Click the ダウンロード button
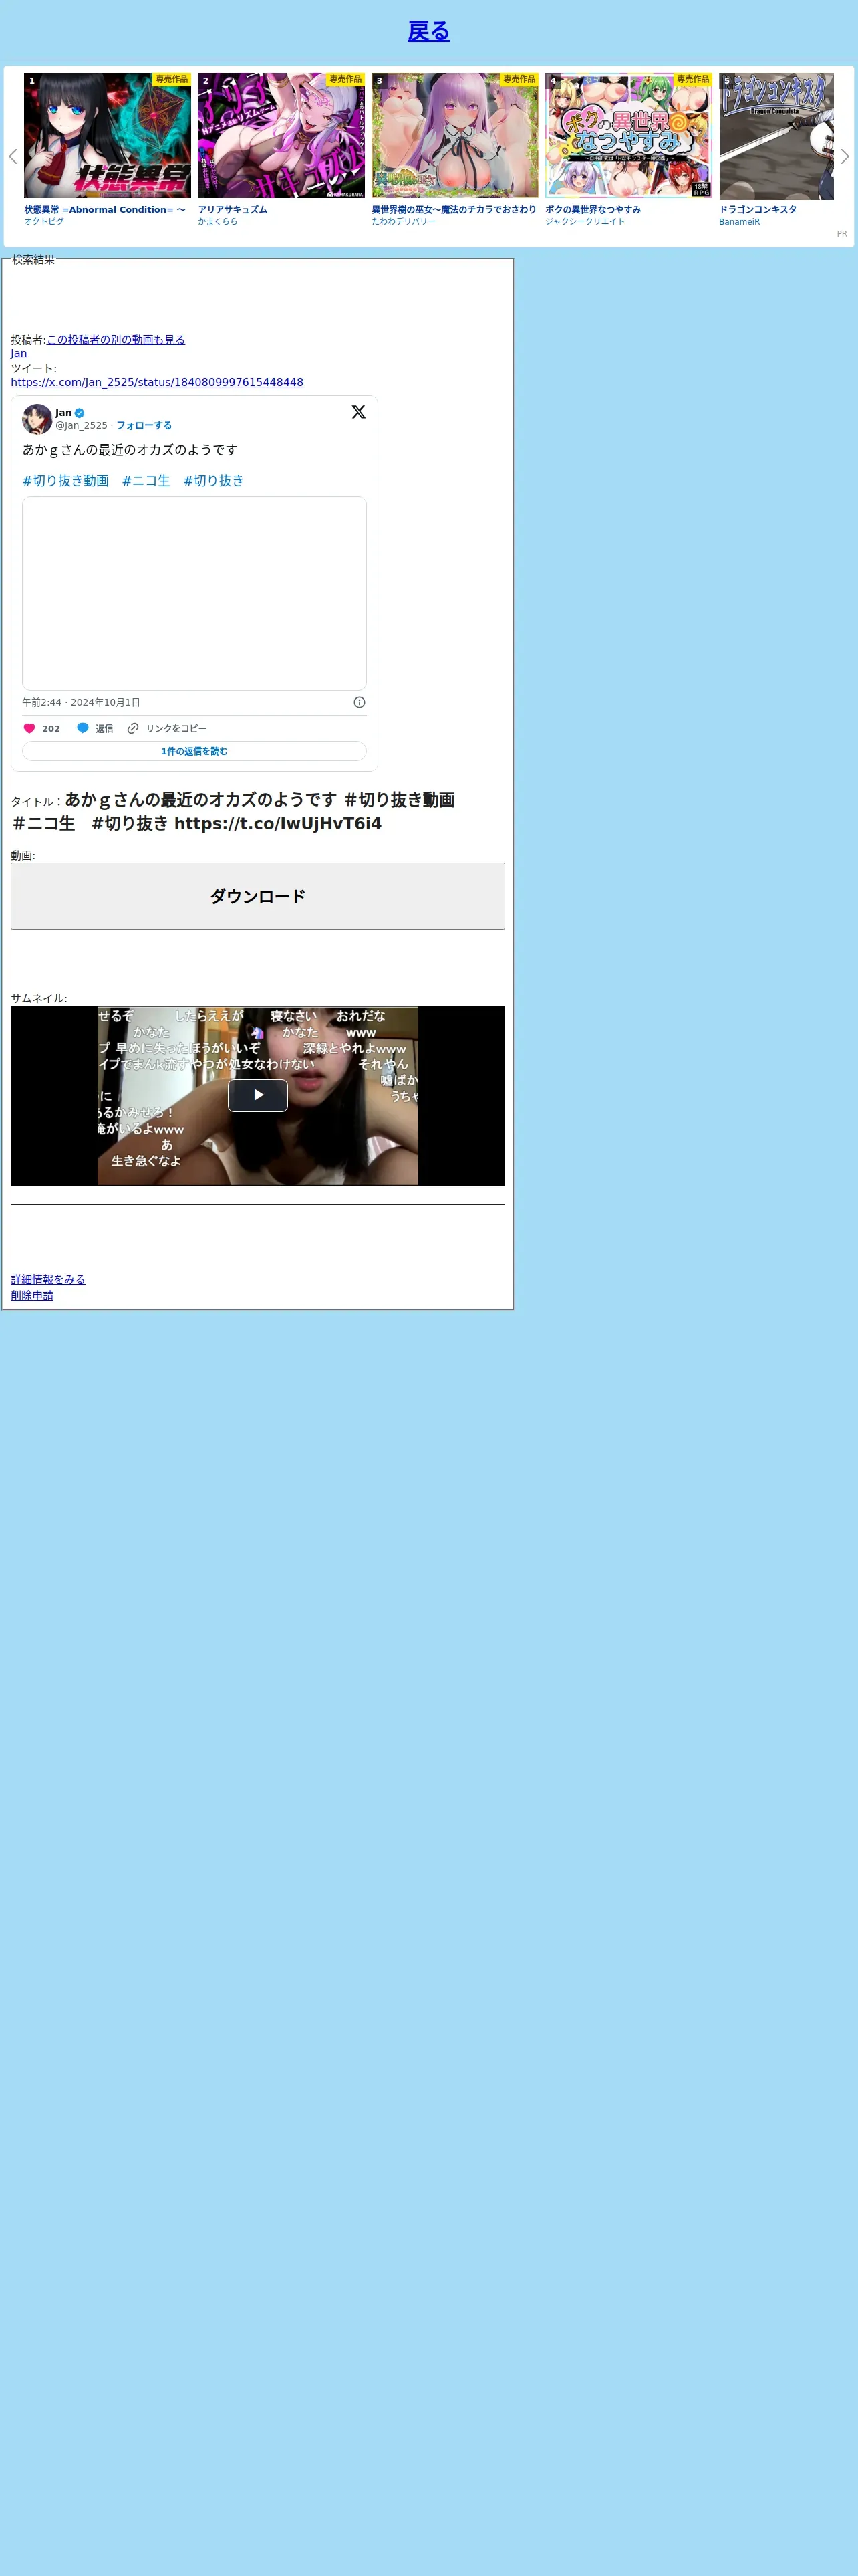Screen dimensions: 858x2576 (258, 896)
